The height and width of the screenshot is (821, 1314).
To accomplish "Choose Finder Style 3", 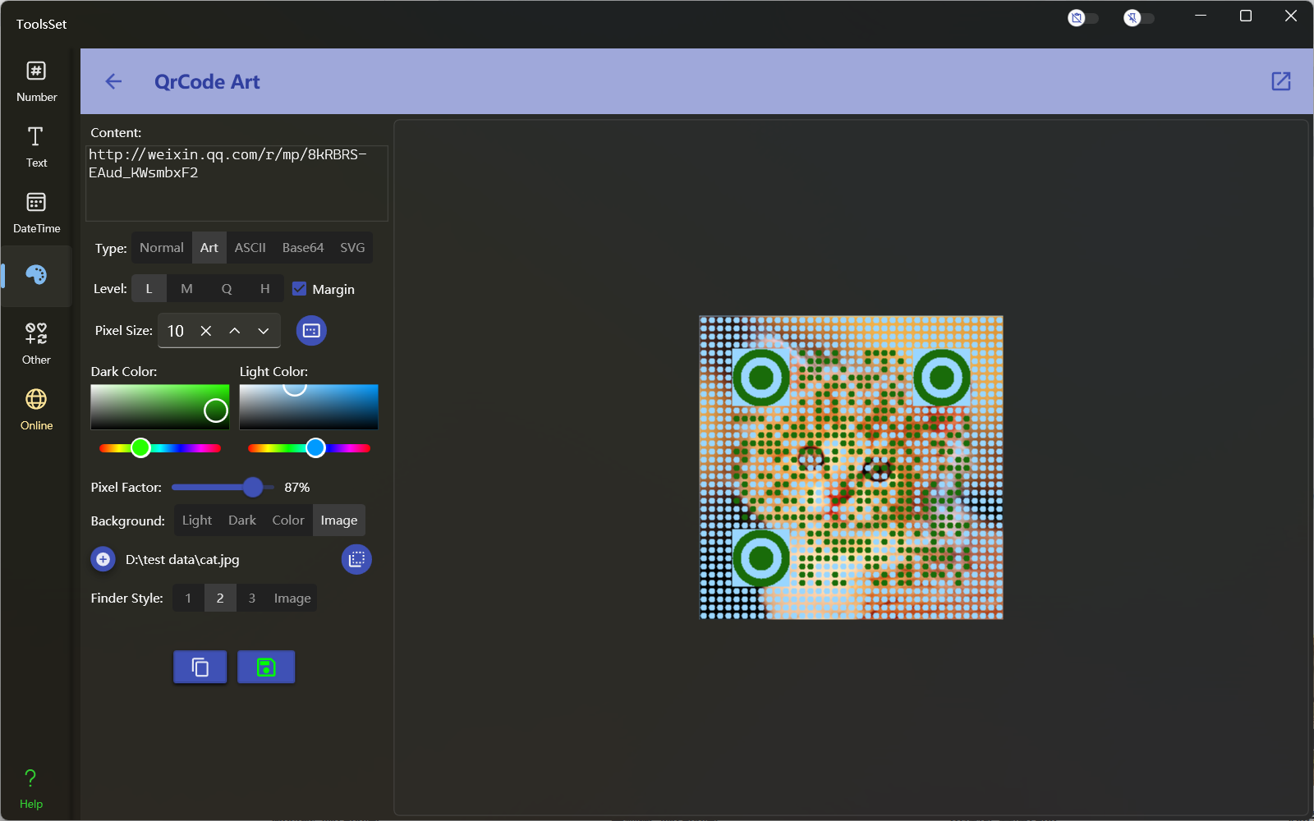I will (x=252, y=599).
